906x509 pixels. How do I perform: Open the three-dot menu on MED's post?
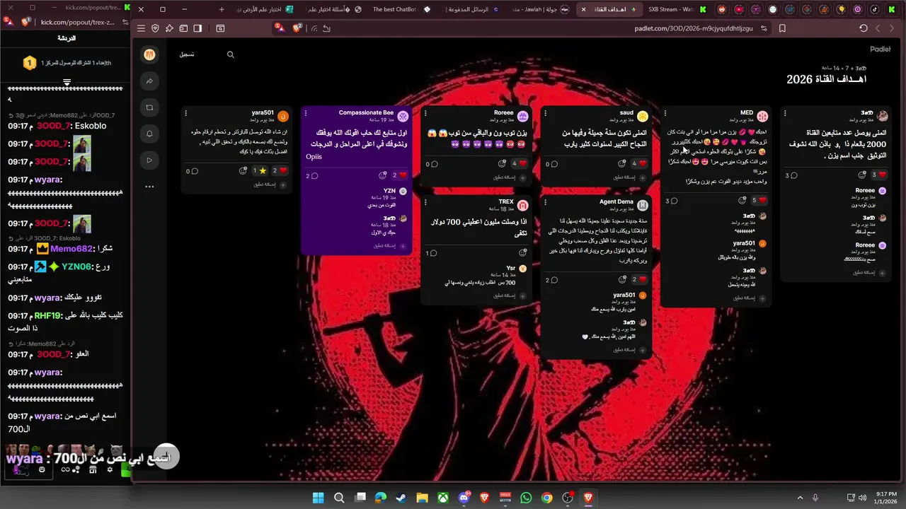[665, 113]
